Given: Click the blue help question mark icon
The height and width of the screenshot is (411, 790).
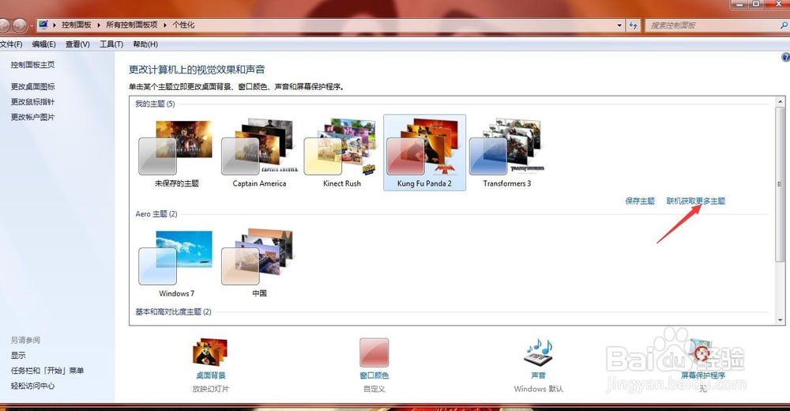Looking at the screenshot, I should 785,58.
